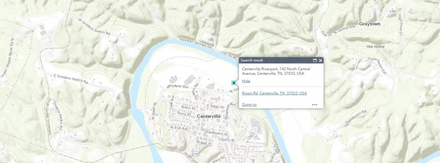Maximize the Search result popup
The image size is (440, 163).
[315, 60]
